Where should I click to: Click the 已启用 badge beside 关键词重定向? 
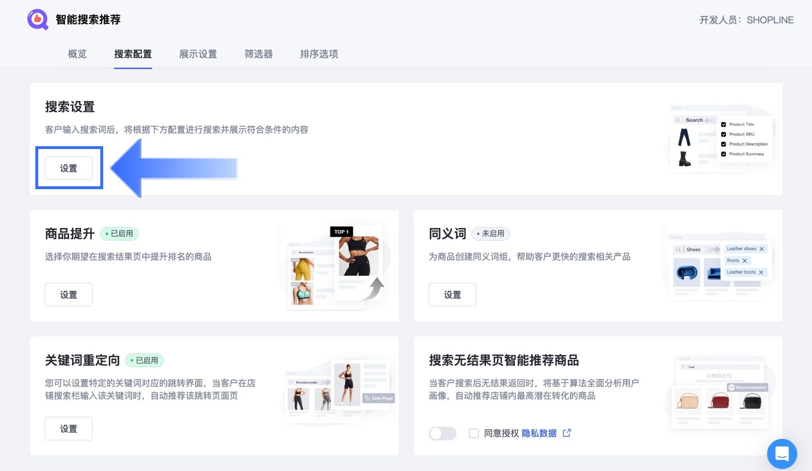click(144, 360)
